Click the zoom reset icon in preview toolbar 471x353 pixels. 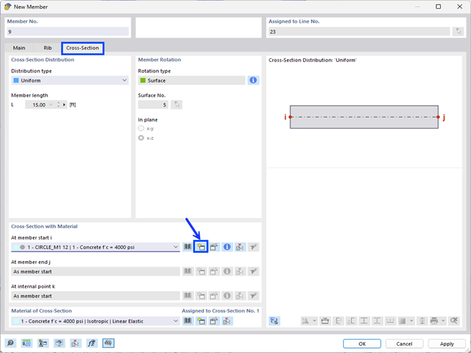(x=454, y=321)
